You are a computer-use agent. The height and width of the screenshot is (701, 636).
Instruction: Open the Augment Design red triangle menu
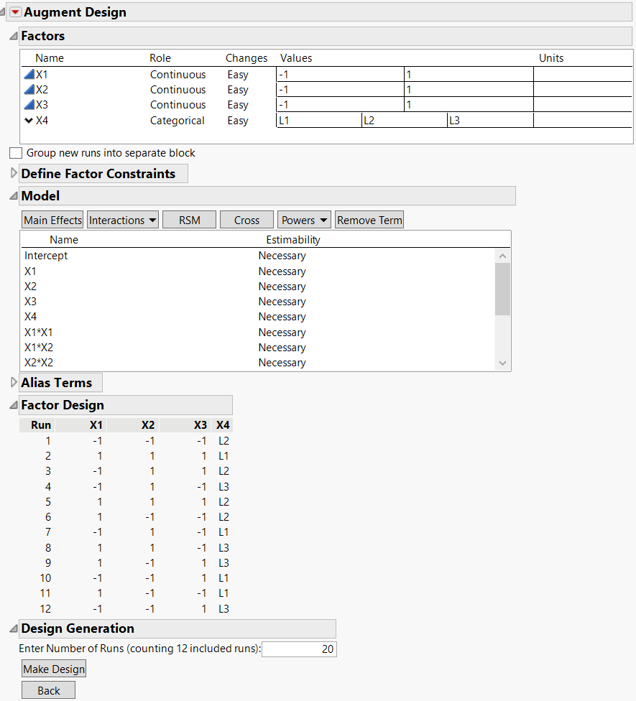point(15,12)
